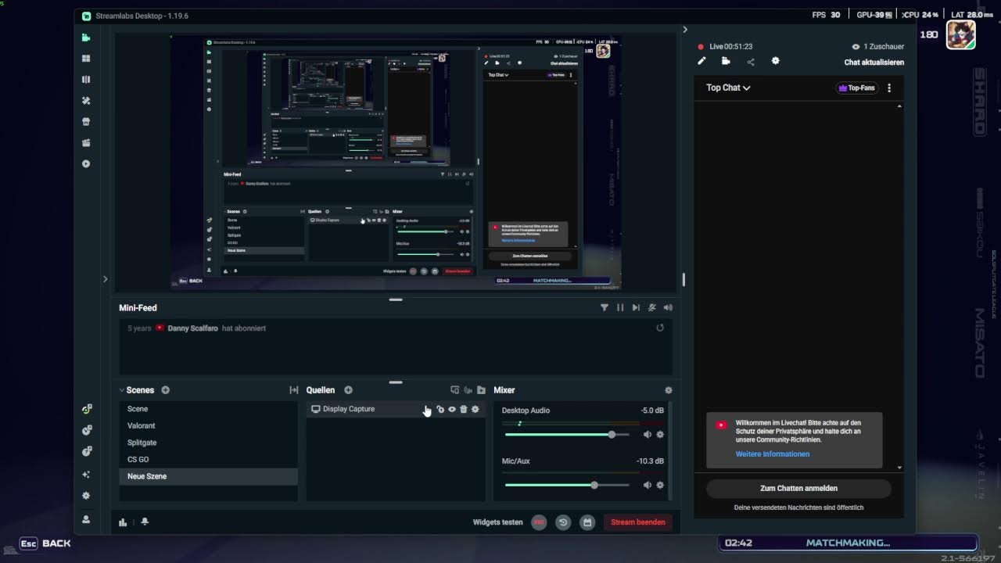Add a new scene with plus icon
Screen dimensions: 1001x563
(x=165, y=390)
